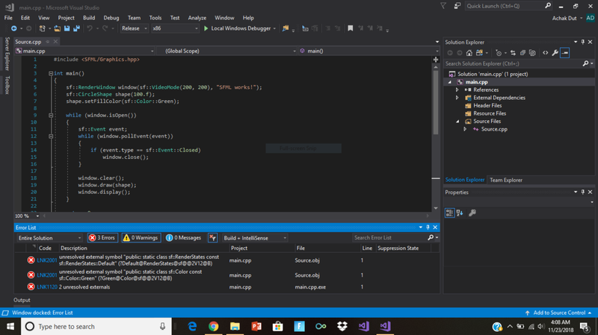
Task: Click the notifications flag icon in title bar
Action: pyautogui.click(x=443, y=6)
